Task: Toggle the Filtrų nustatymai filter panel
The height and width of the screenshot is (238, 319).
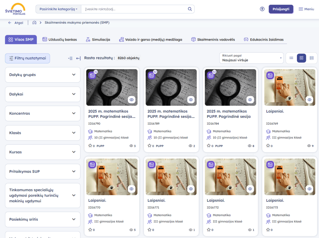Action: 27,58
